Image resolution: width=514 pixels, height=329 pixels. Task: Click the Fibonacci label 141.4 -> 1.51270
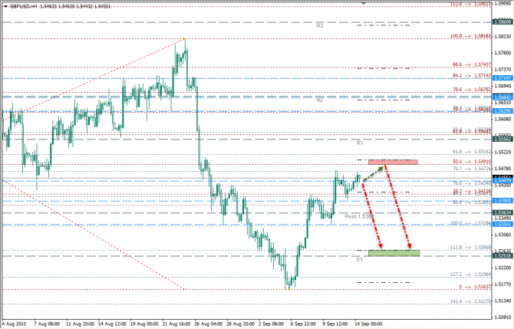point(470,301)
